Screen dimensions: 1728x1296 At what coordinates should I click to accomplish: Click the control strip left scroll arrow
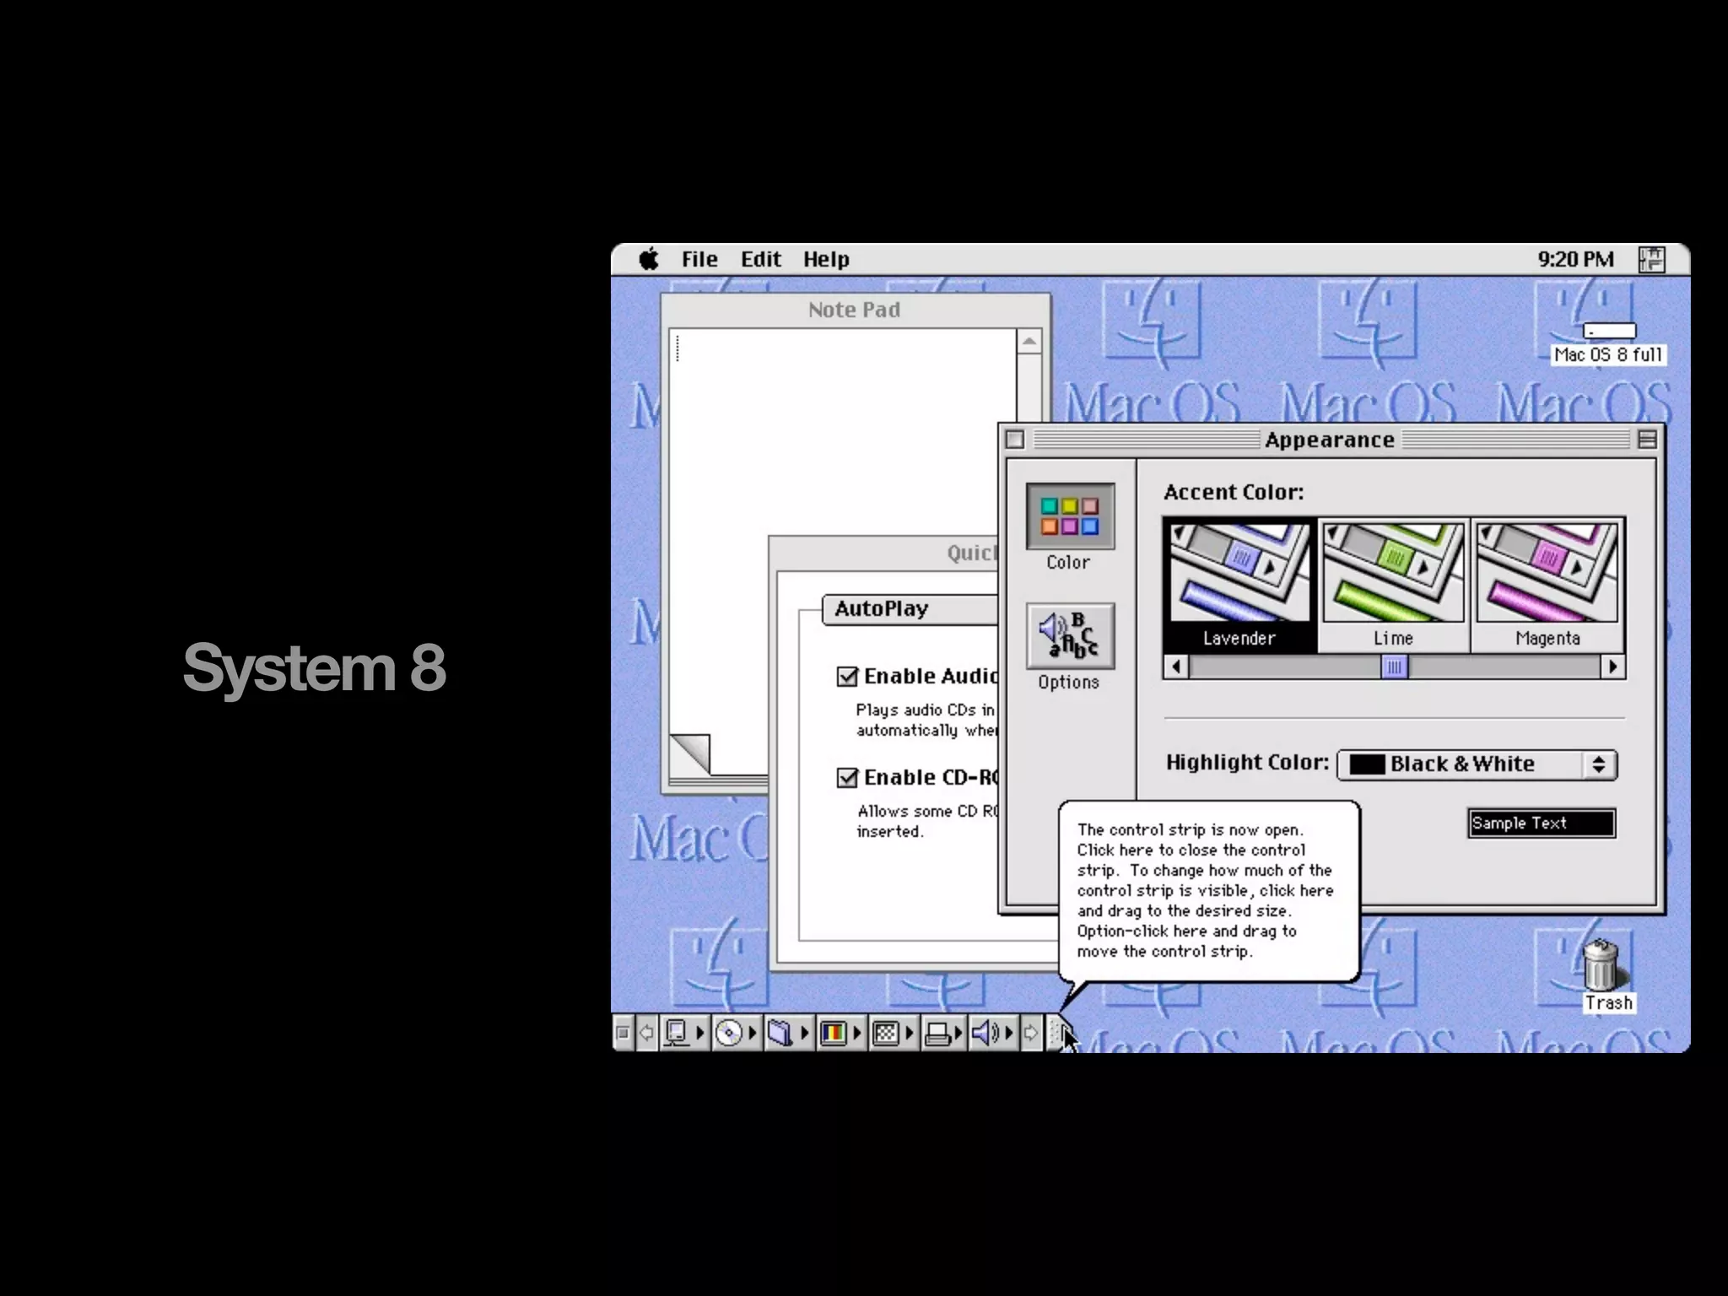pyautogui.click(x=646, y=1033)
